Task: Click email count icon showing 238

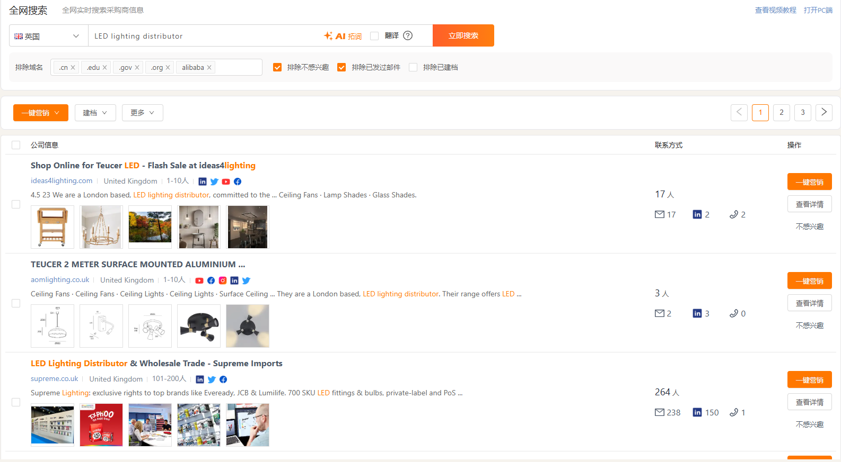Action: click(x=660, y=412)
